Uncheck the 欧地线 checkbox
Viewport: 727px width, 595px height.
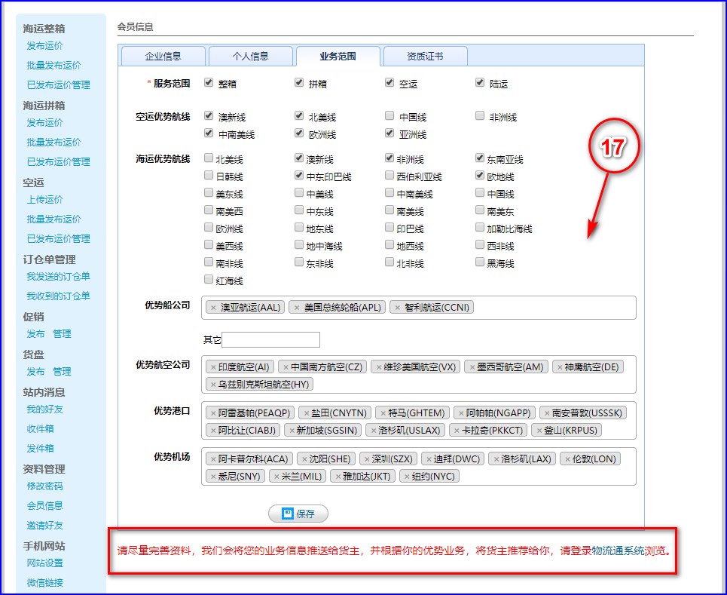click(480, 176)
